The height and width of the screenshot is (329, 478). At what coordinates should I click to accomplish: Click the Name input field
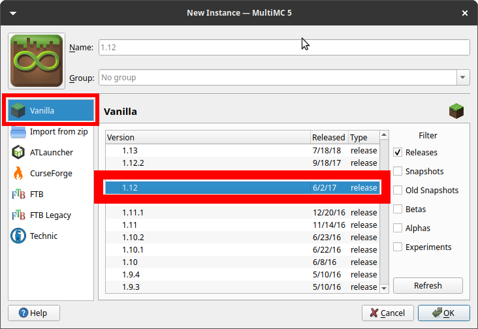coord(284,47)
